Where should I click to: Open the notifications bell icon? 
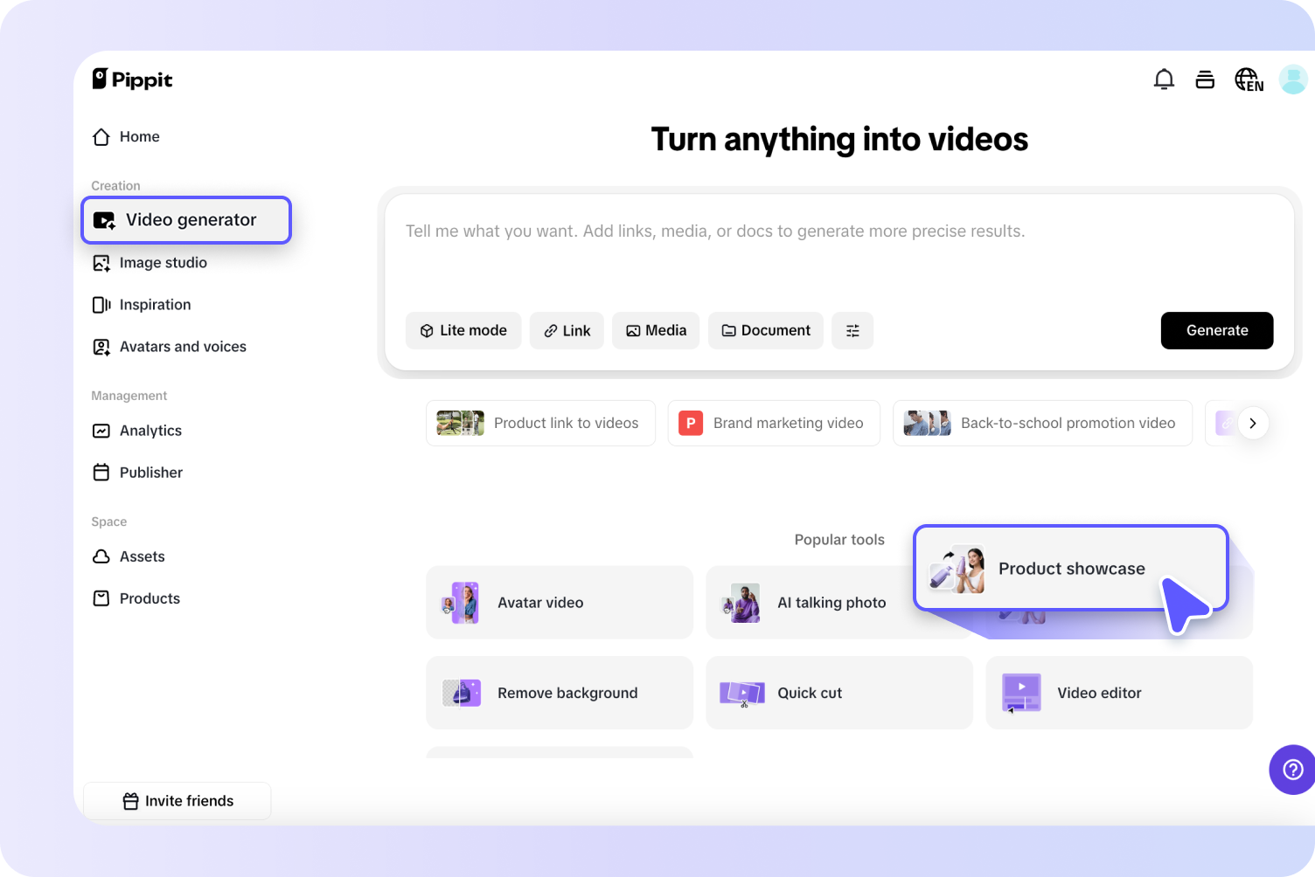(x=1164, y=79)
